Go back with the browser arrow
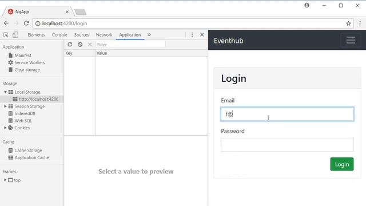The image size is (366, 206). click(x=6, y=23)
